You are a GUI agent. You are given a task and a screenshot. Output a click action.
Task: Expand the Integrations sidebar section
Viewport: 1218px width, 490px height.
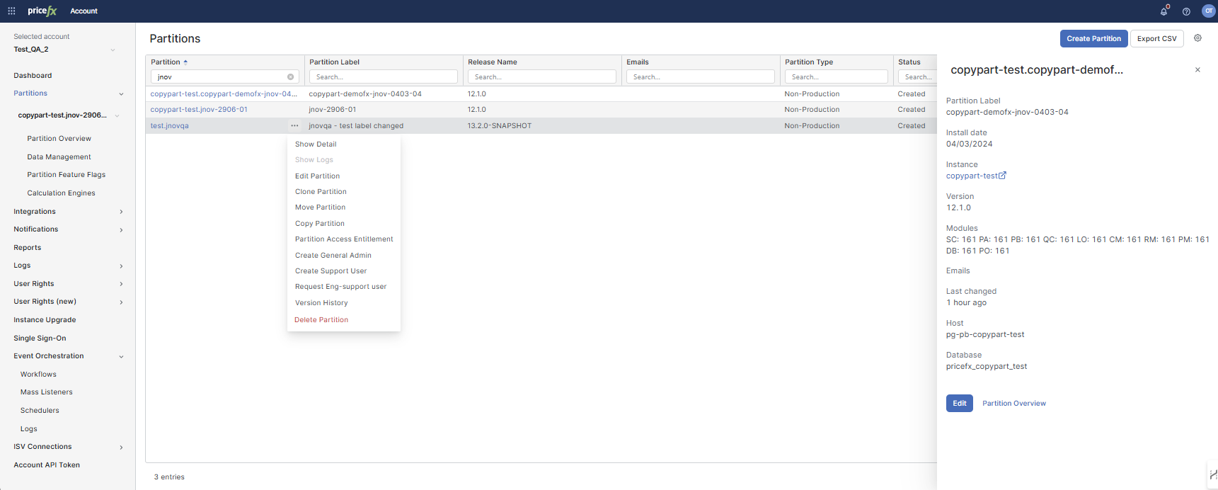(x=121, y=212)
